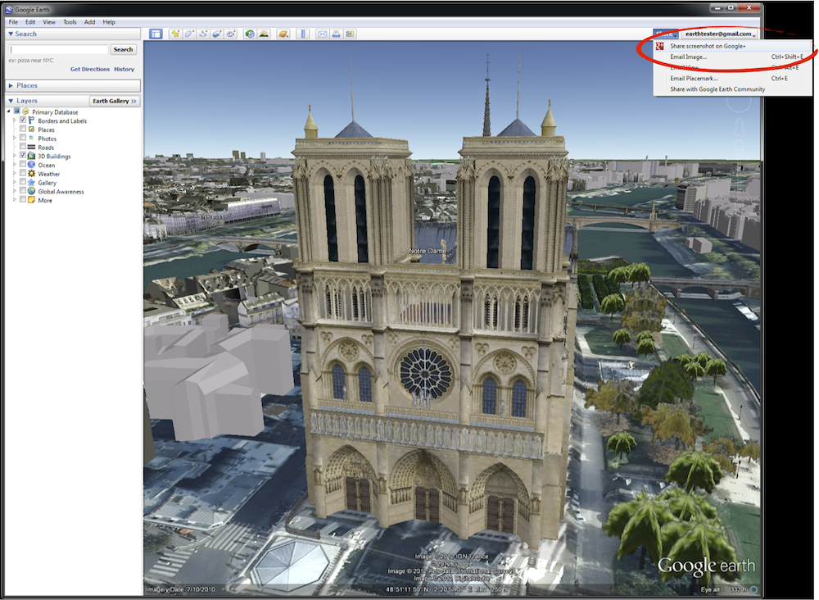The height and width of the screenshot is (600, 819).
Task: Click the Email envelope toolbar icon
Action: [x=322, y=34]
